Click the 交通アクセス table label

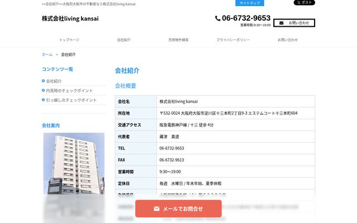click(129, 125)
